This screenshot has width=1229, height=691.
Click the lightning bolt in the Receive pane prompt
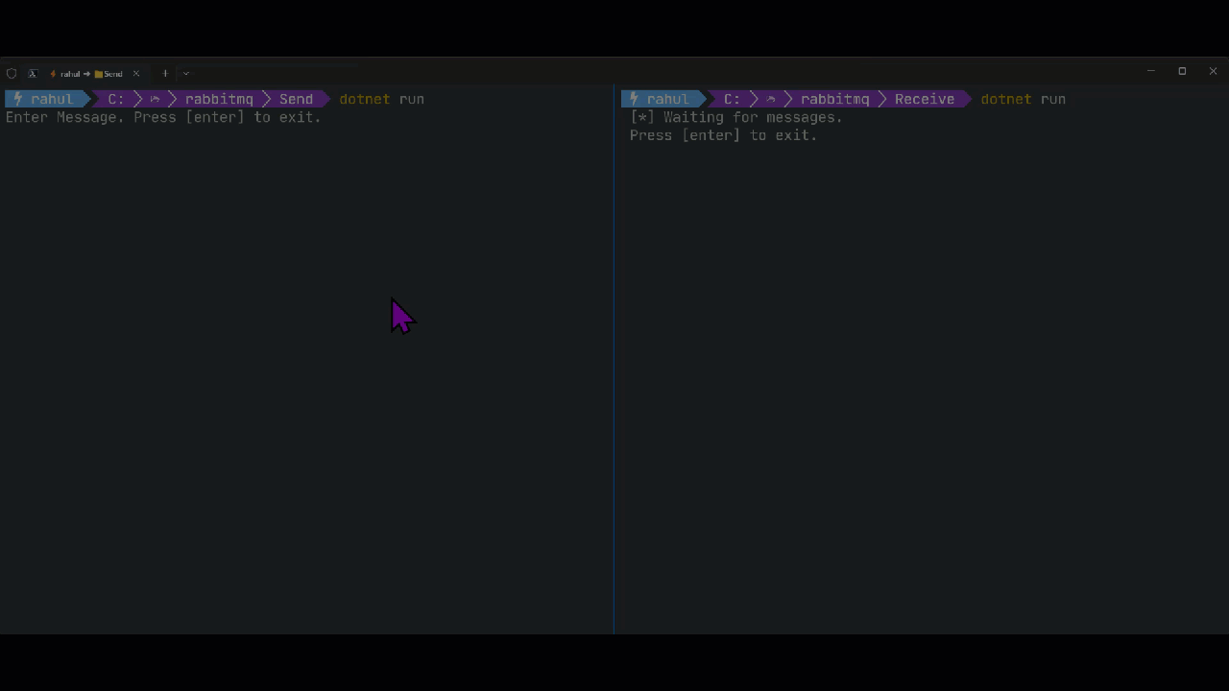[633, 99]
